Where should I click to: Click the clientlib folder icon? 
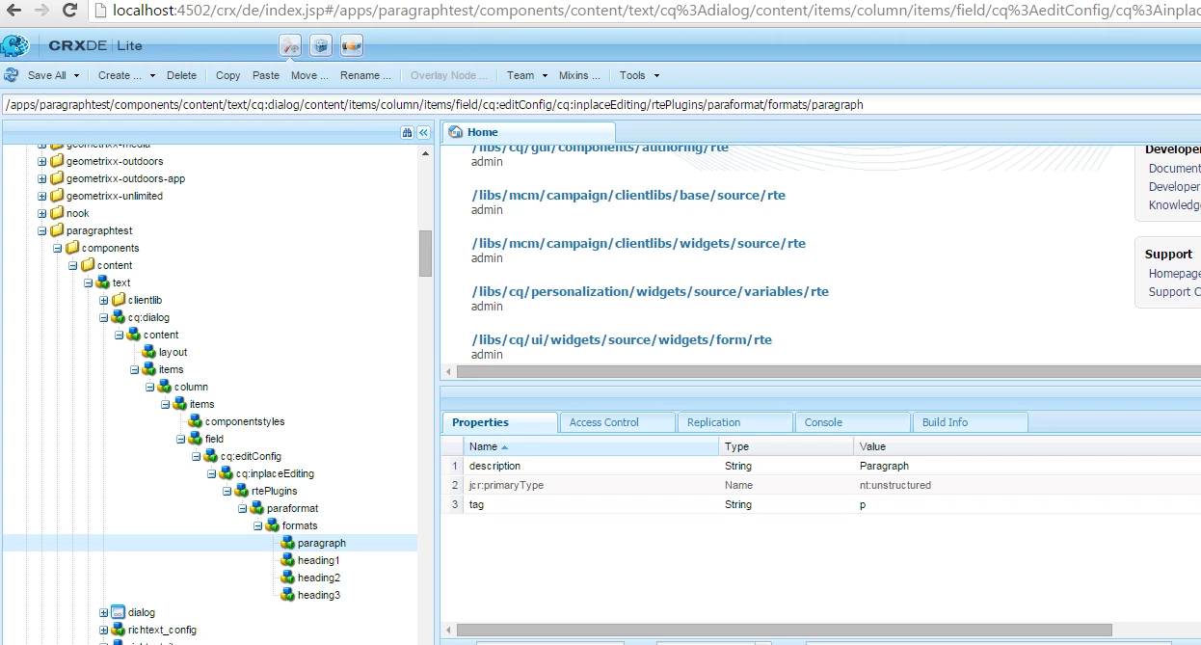point(118,300)
